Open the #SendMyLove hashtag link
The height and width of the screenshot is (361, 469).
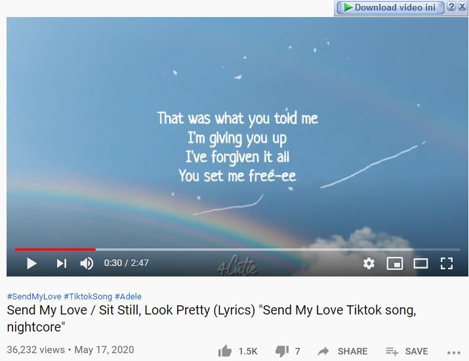pyautogui.click(x=34, y=296)
